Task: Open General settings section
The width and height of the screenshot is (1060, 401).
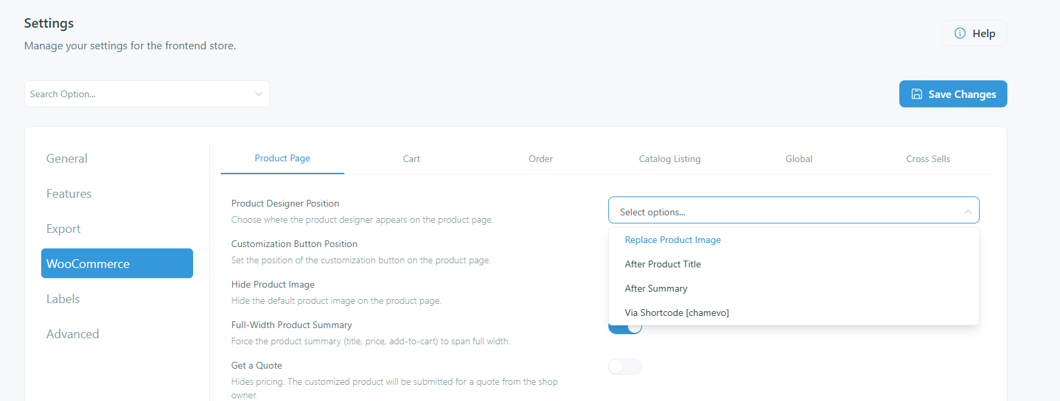Action: [117, 159]
